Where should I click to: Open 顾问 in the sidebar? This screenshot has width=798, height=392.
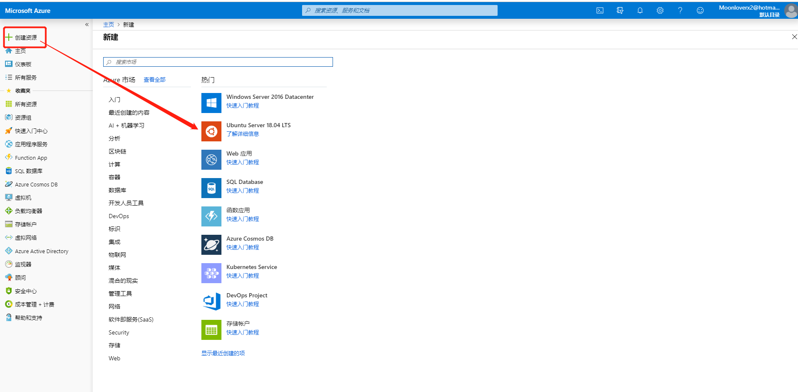20,278
